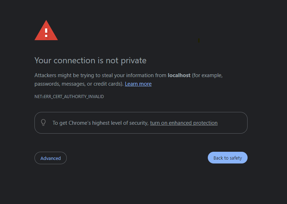Click the NET::ERR_CERT_AUTHORITY_INVALID error code
This screenshot has width=287, height=204.
69,97
